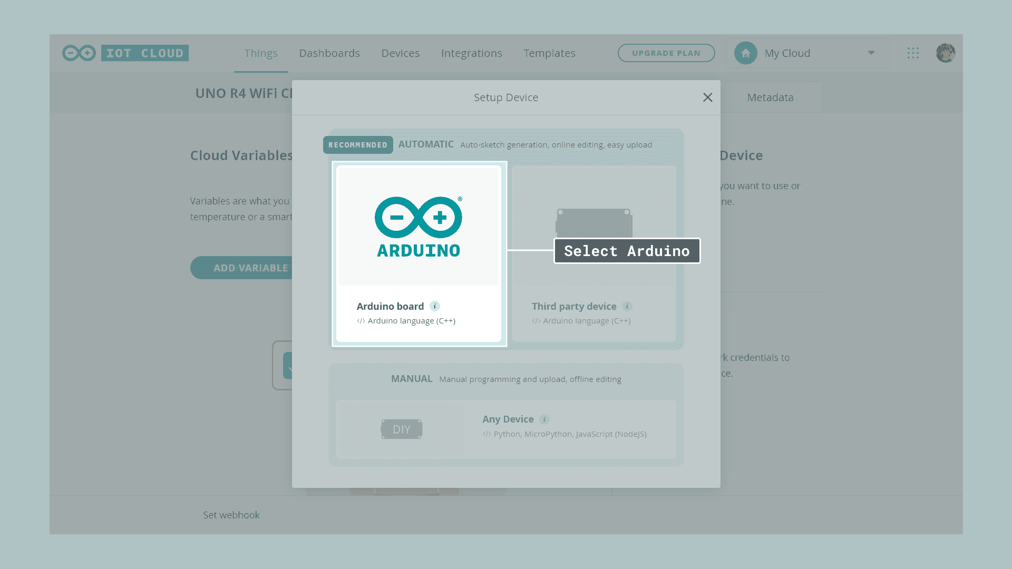Click the info icon beside Any Device
Image resolution: width=1012 pixels, height=569 pixels.
[544, 419]
